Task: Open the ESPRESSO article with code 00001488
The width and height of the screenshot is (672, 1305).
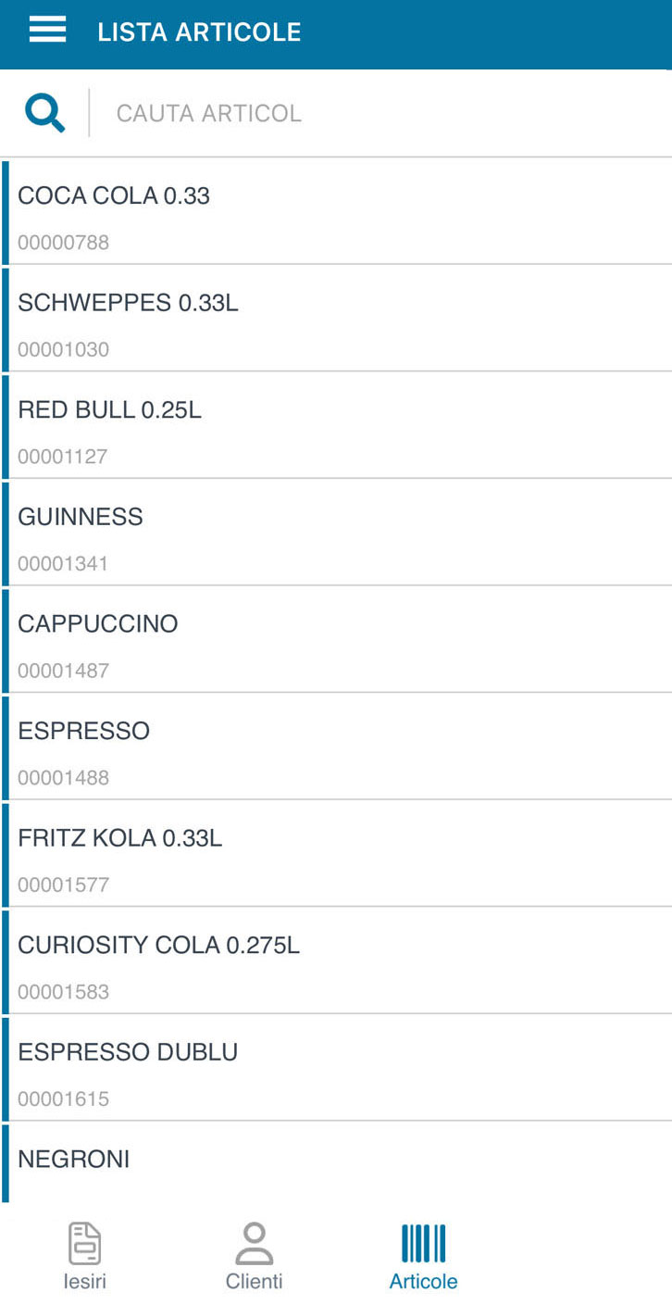Action: pos(336,746)
